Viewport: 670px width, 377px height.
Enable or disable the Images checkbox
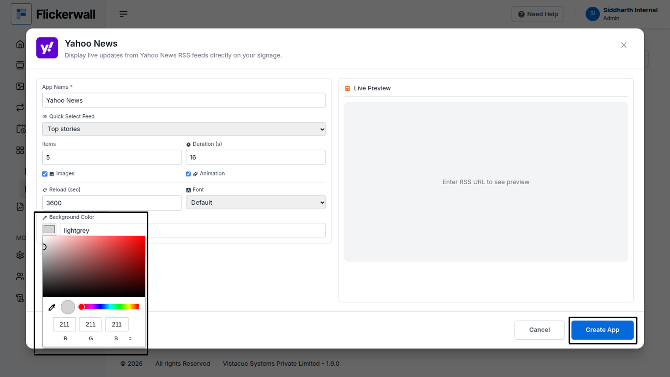click(45, 174)
